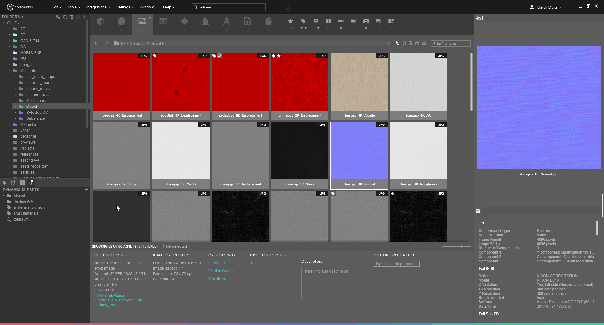The image size is (604, 325).
Task: Filter assets by drafting compass icon
Action: [x=227, y=21]
